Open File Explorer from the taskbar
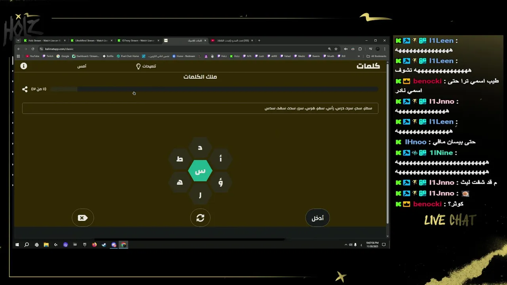This screenshot has width=507, height=285. tap(46, 245)
